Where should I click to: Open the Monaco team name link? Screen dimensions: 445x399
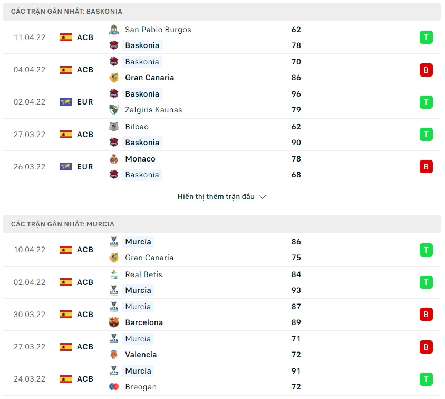click(x=140, y=159)
